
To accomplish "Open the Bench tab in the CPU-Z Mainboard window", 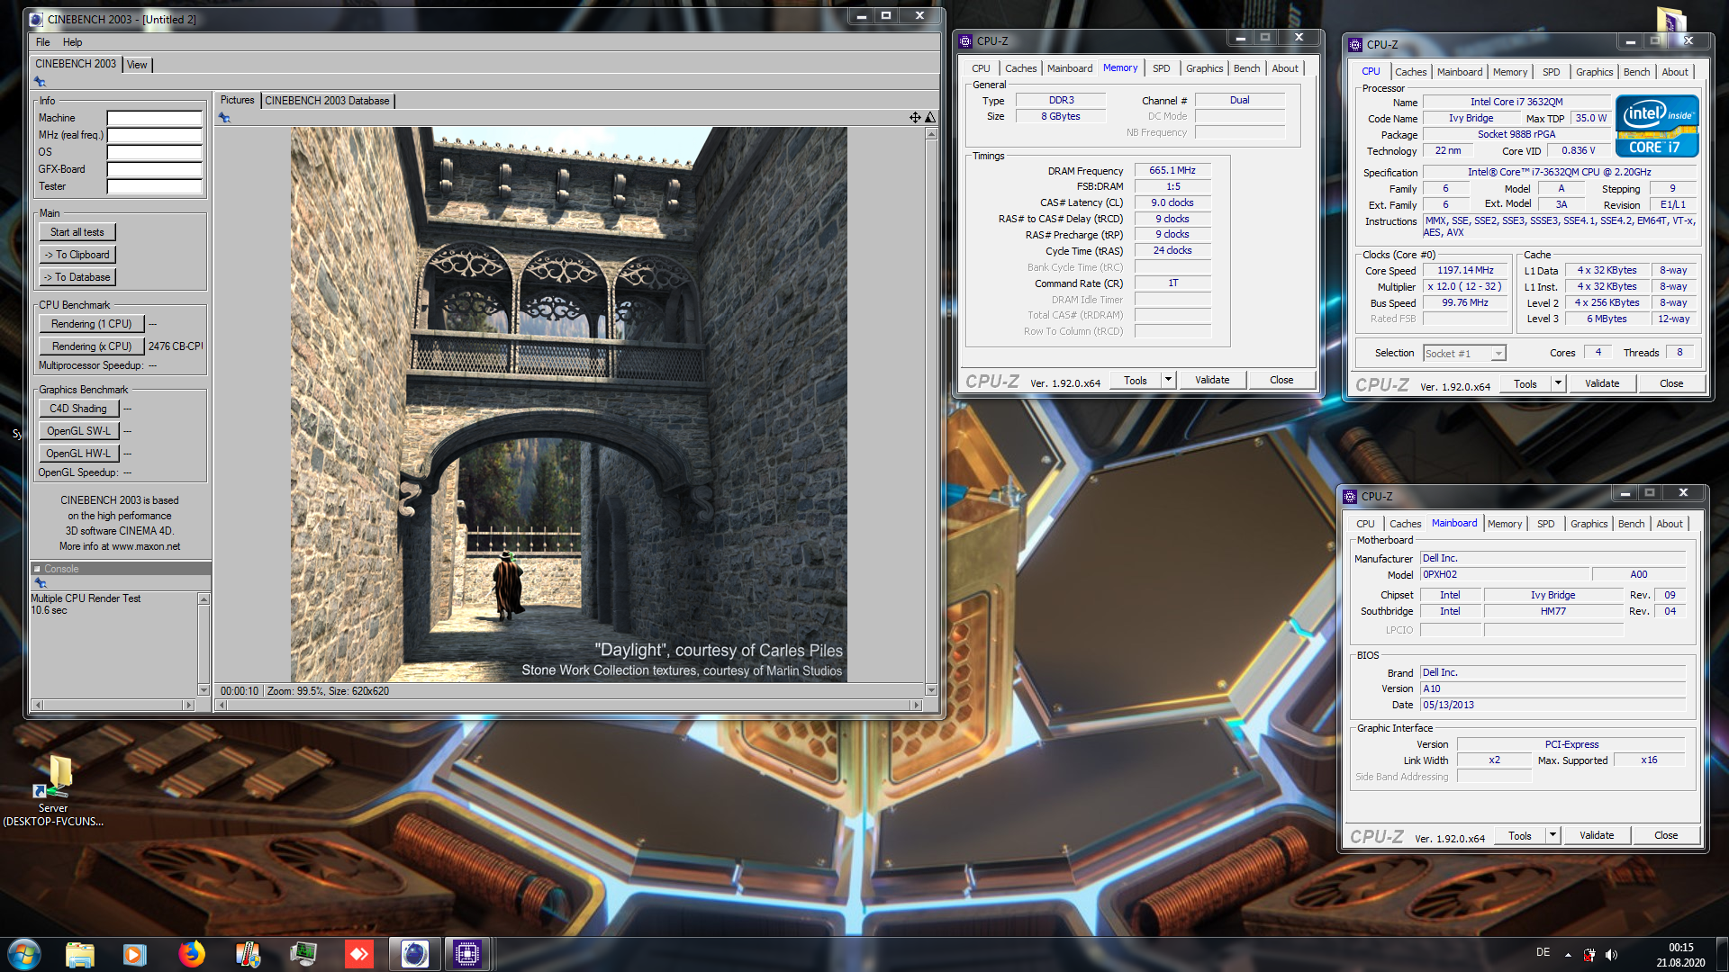I will (1631, 524).
